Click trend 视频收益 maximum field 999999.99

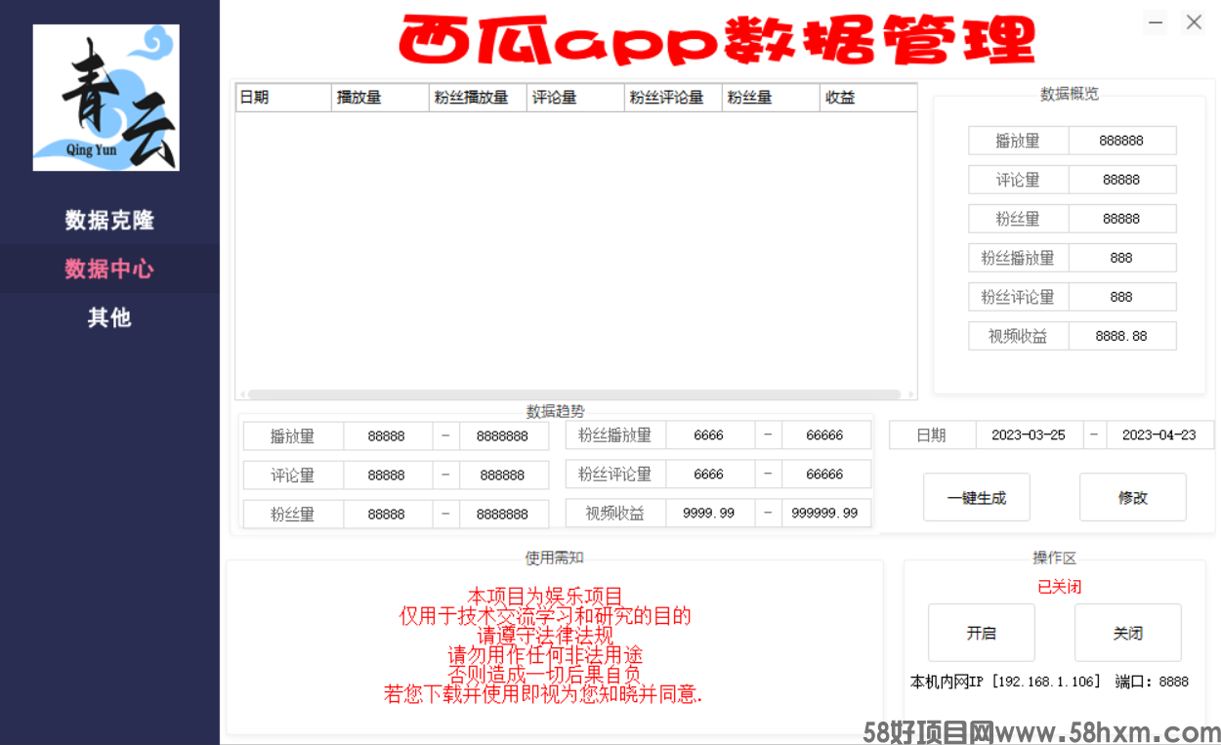[825, 513]
